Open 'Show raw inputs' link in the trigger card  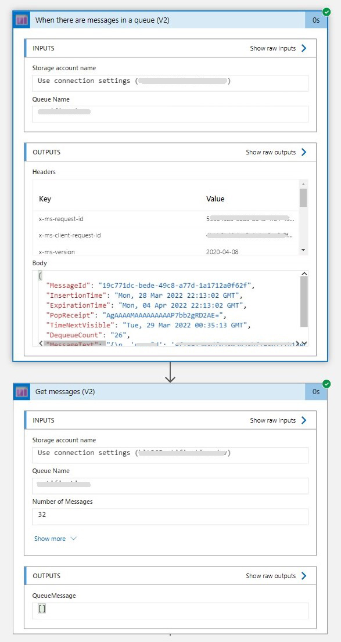(272, 48)
